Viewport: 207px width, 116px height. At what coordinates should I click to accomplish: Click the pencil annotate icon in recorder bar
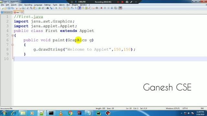pyautogui.click(x=131, y=2)
